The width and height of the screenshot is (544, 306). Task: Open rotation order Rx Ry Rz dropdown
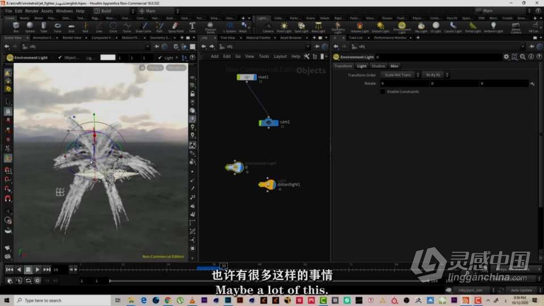coord(435,75)
